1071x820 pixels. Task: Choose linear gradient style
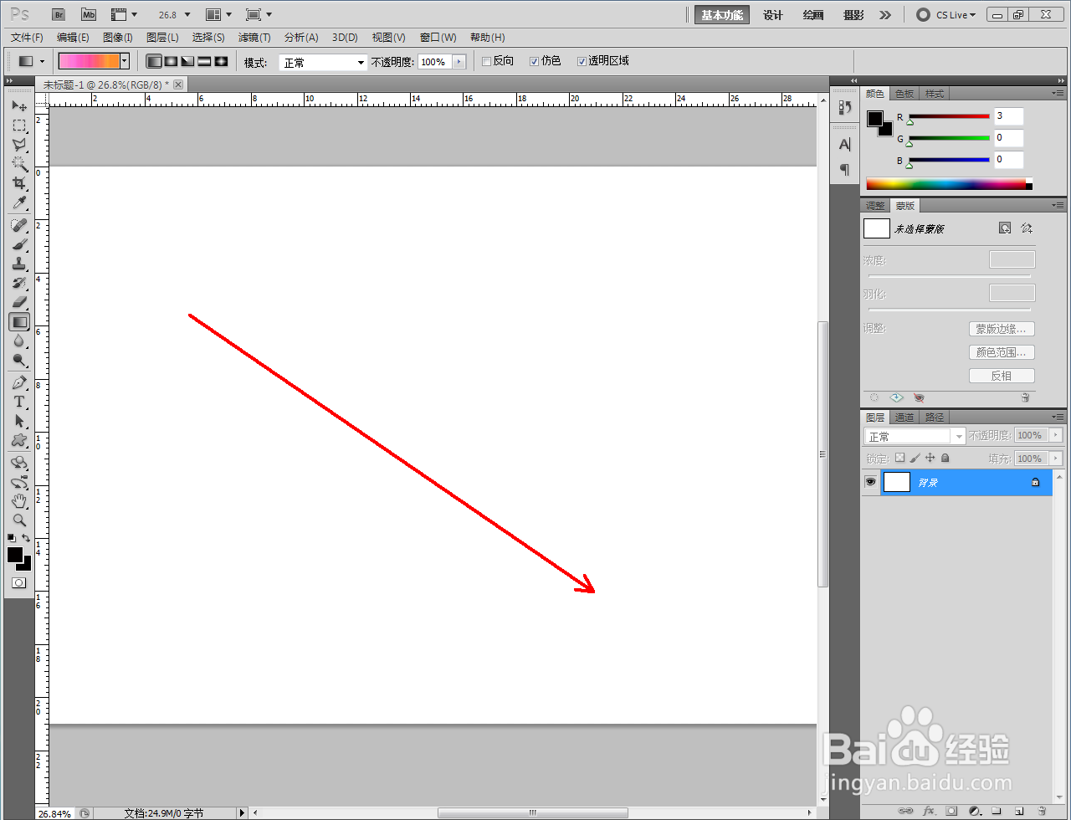(154, 62)
